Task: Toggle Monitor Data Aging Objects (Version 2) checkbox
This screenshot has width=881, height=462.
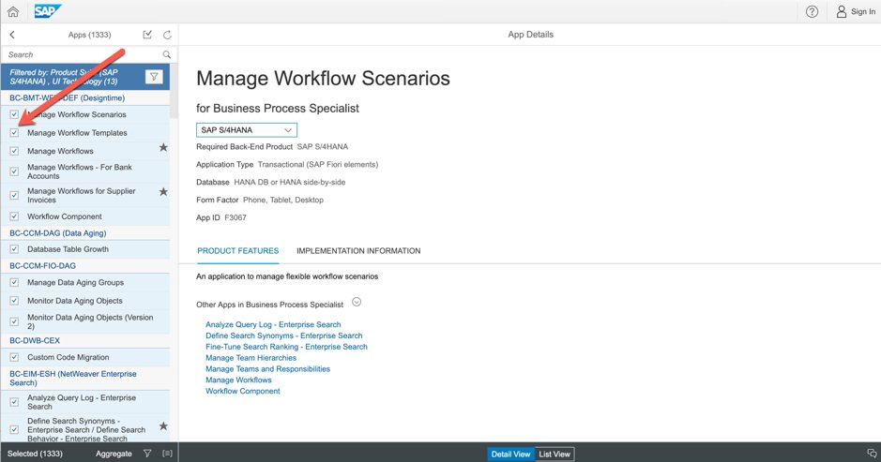Action: [x=14, y=321]
